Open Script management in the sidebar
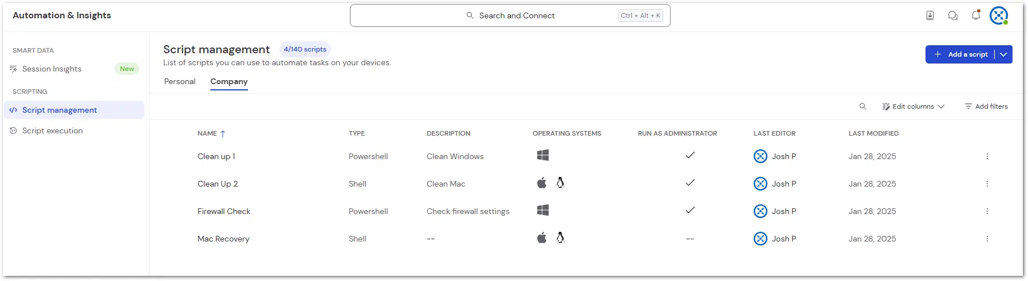The image size is (1028, 281). (x=74, y=110)
